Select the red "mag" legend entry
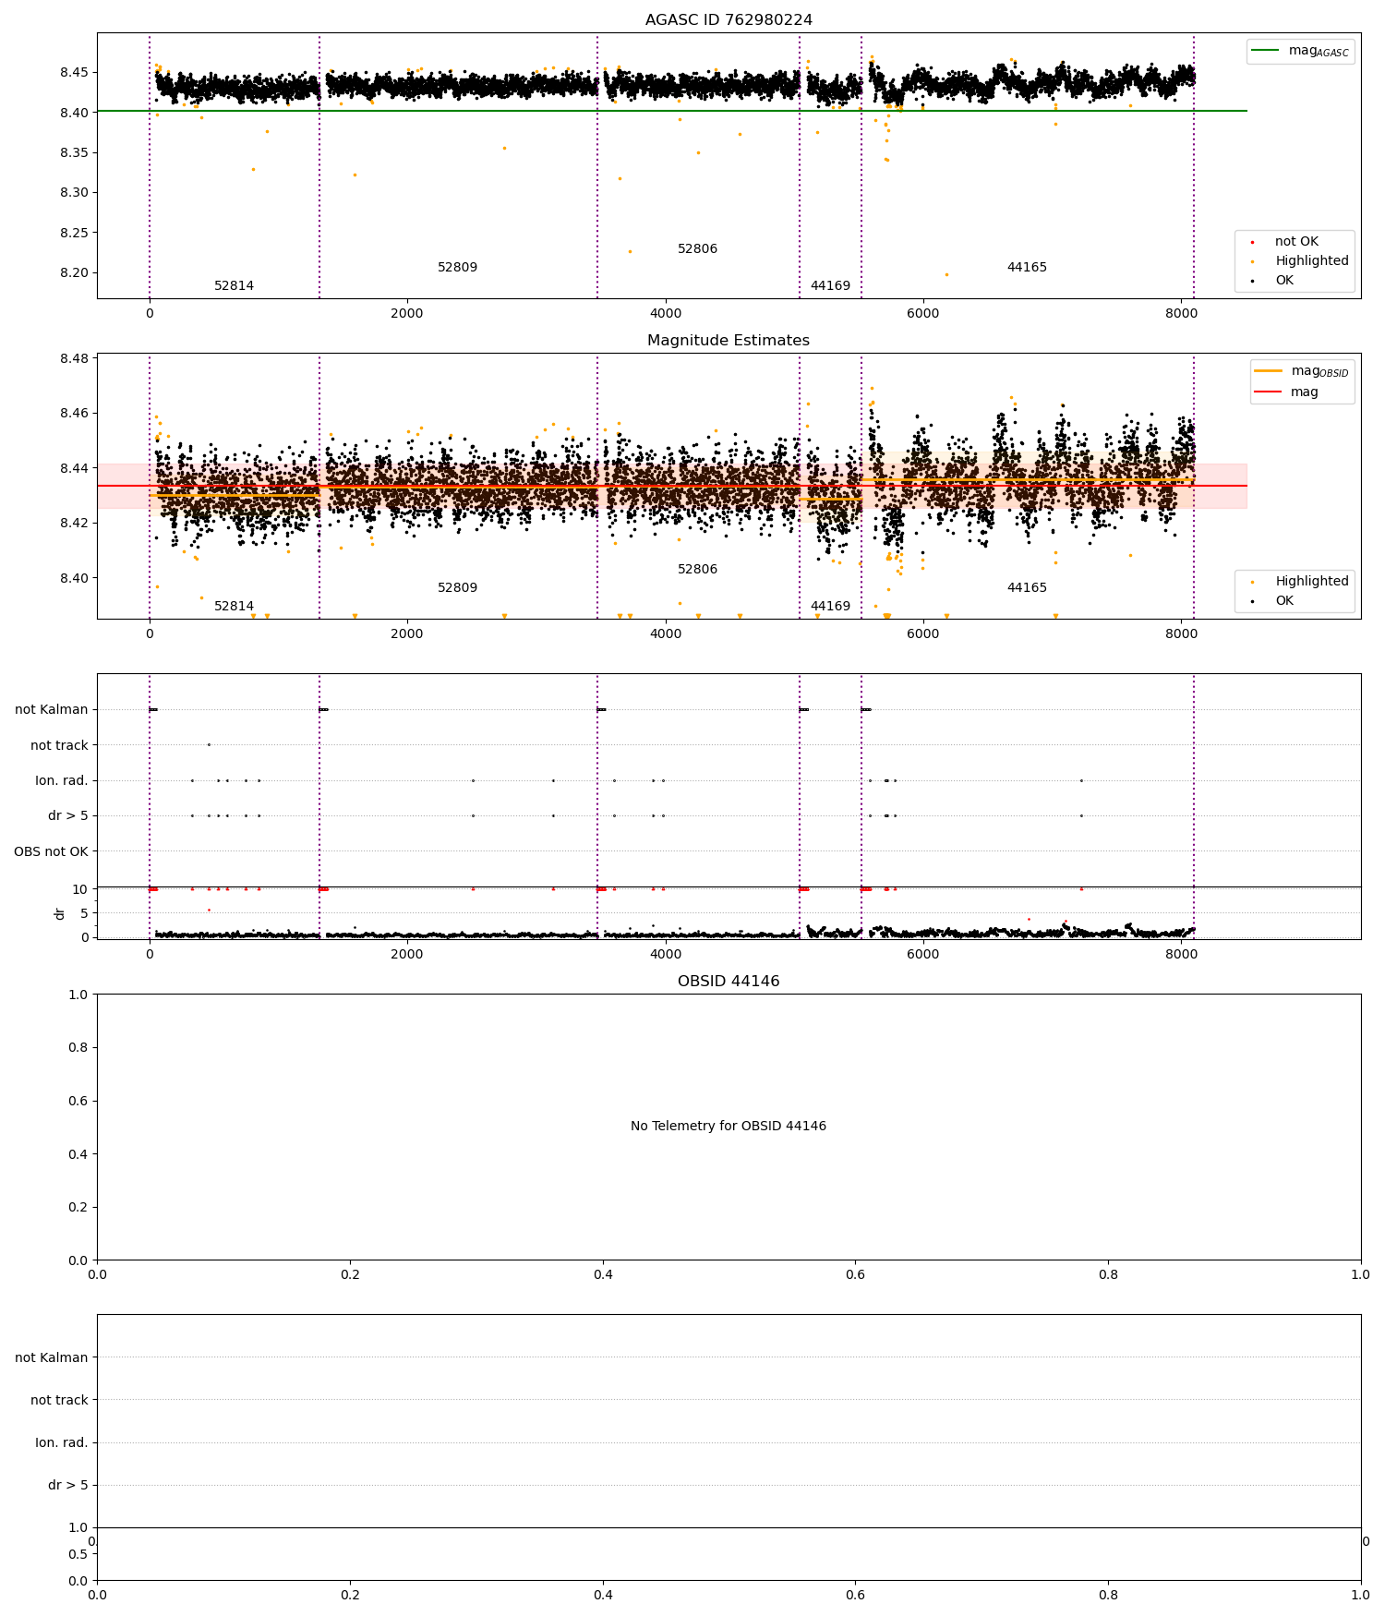1385x1616 pixels. [x=1286, y=392]
